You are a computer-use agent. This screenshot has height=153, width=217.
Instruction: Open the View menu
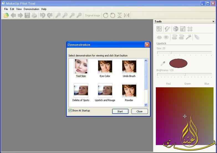tap(19, 9)
